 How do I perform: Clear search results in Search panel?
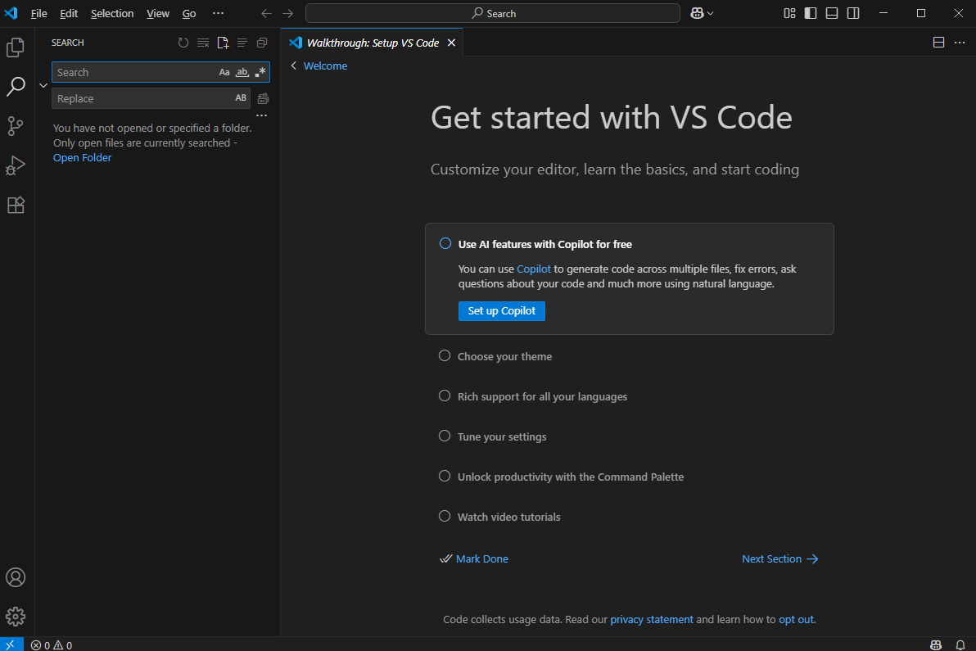(x=203, y=43)
